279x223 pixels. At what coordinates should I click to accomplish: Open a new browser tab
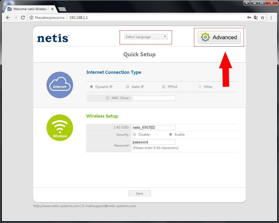pyautogui.click(x=62, y=9)
